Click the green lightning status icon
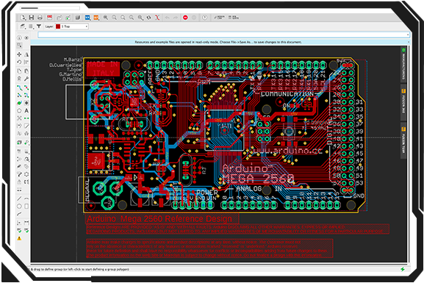Viewport: 424px width, 283px height. coord(403,269)
